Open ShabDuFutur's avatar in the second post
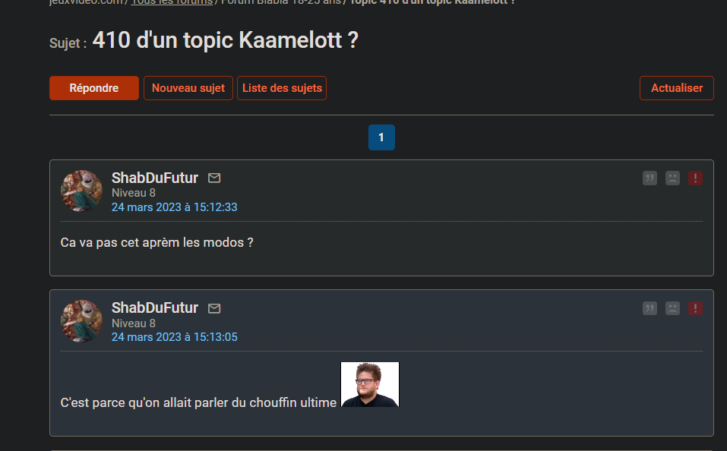Screen dimensions: 727x451 point(81,320)
